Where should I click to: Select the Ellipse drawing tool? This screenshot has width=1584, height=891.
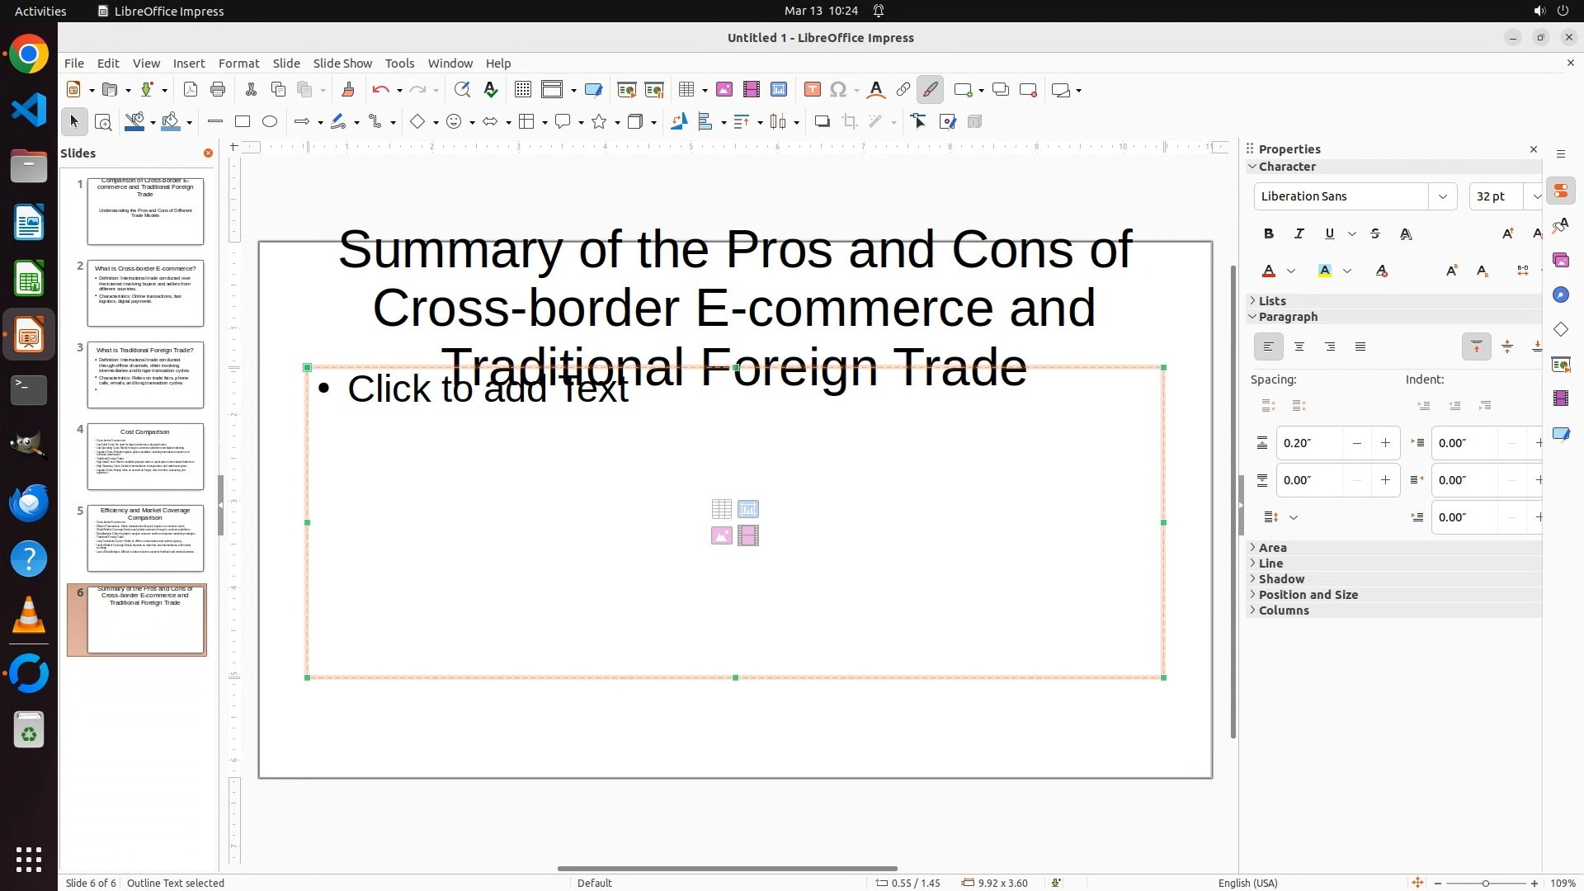click(x=270, y=122)
